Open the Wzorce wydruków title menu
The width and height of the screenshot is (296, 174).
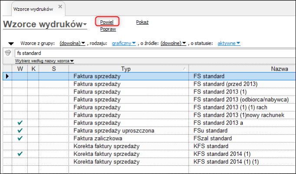[45, 24]
